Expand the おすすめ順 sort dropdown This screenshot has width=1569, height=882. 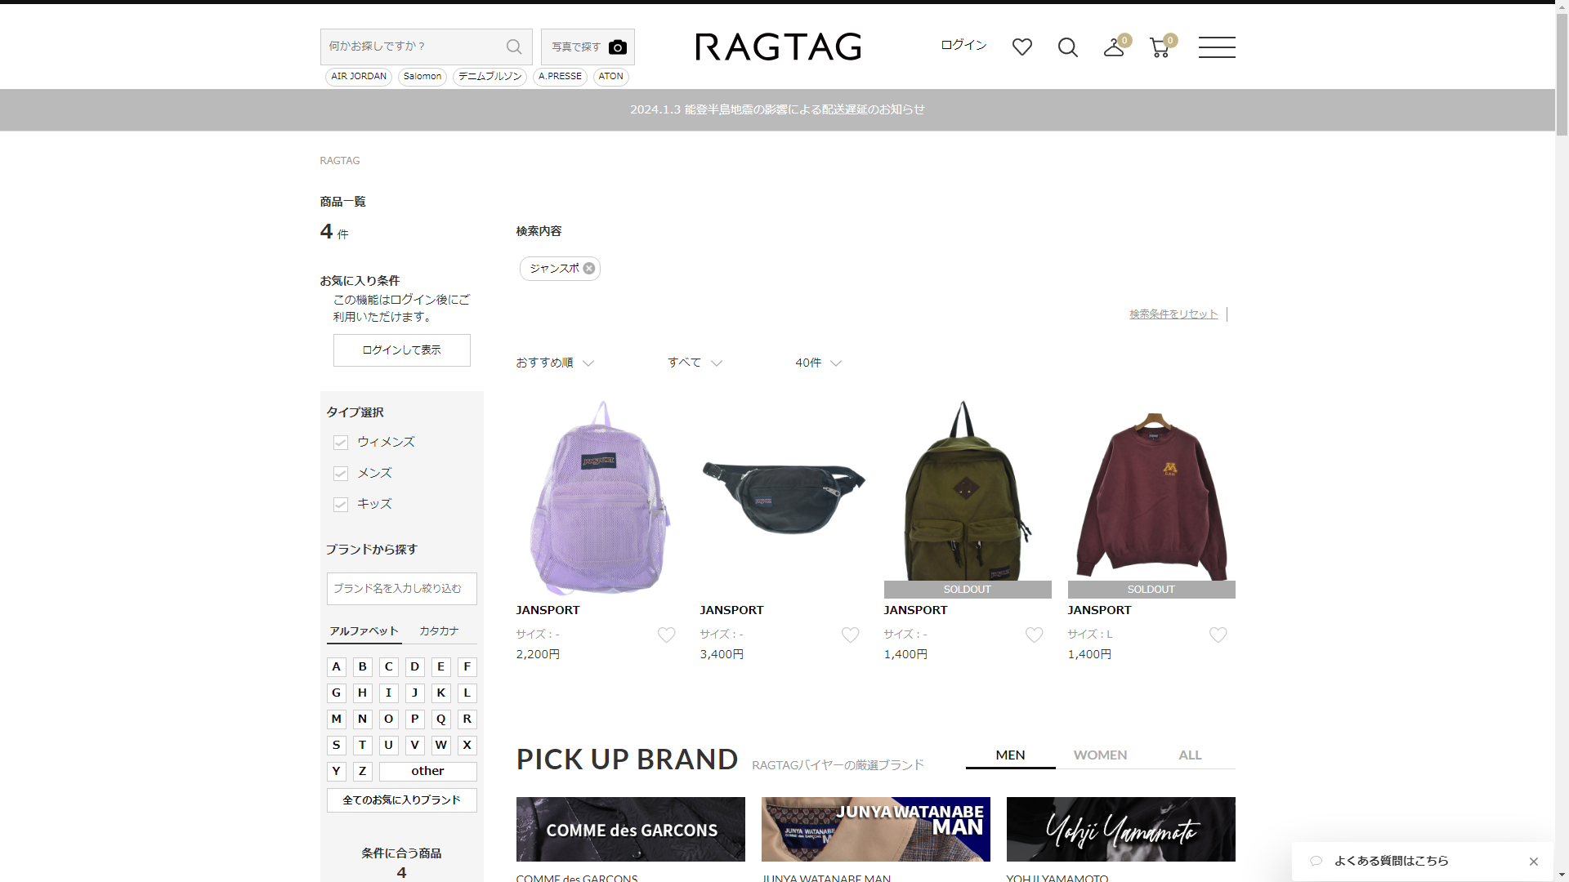(x=554, y=363)
